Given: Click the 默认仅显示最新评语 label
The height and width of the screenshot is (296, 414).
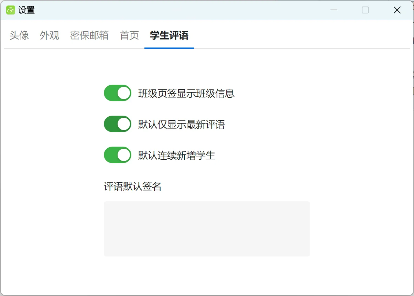Looking at the screenshot, I should (x=182, y=124).
